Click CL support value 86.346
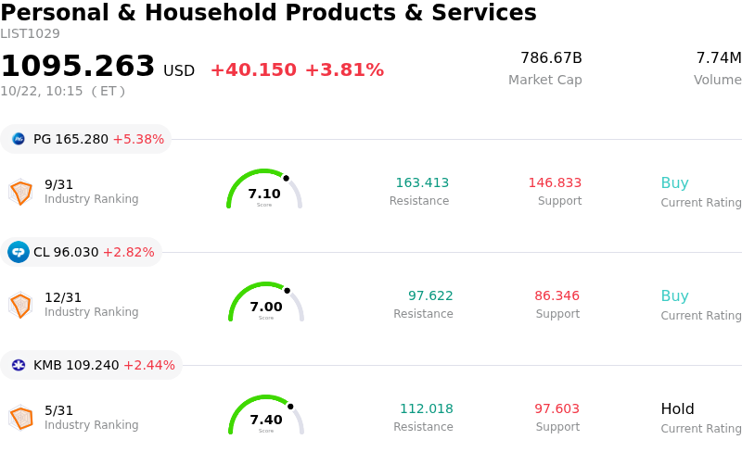 (557, 296)
